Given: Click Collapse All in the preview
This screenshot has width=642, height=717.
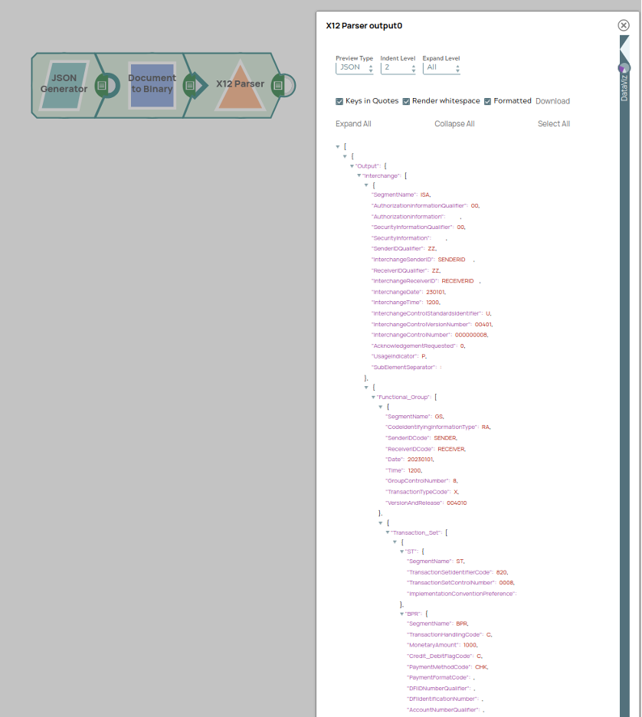Looking at the screenshot, I should [454, 124].
